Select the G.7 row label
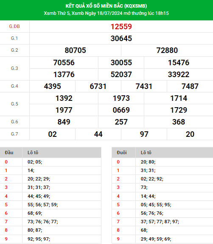This screenshot has height=244, width=213. [14, 134]
